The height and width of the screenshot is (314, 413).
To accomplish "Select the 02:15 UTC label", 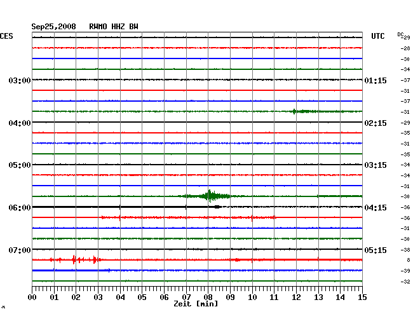I will (x=376, y=123).
